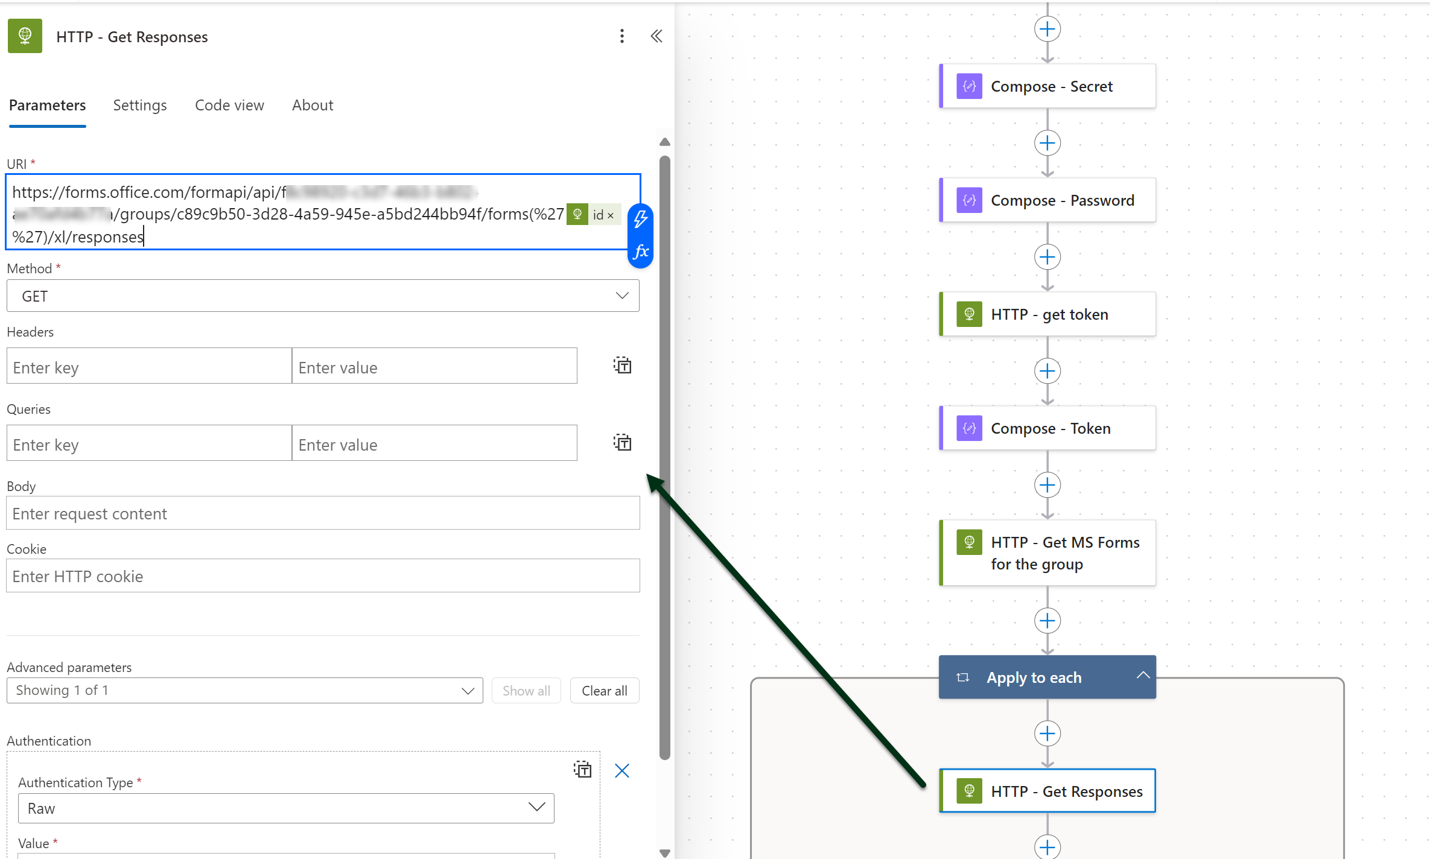This screenshot has width=1430, height=859.
Task: Open the Code view tab
Action: [229, 105]
